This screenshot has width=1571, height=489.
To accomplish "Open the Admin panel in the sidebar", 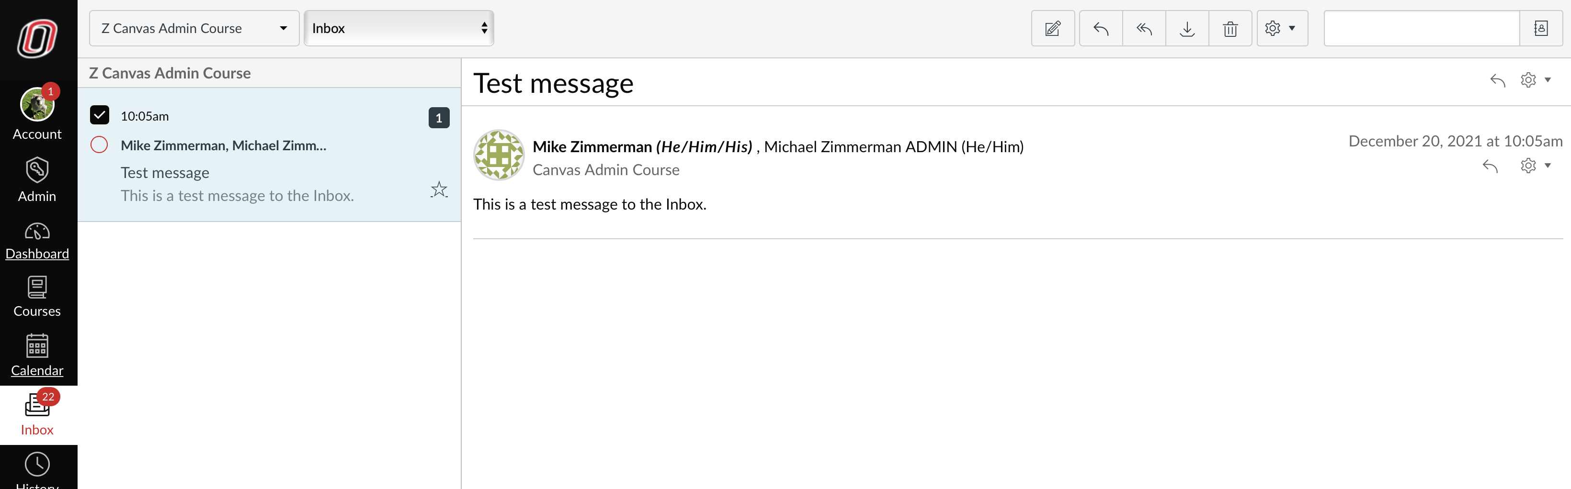I will point(36,179).
